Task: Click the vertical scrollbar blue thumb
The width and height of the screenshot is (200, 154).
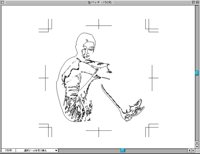Action: [x=197, y=73]
